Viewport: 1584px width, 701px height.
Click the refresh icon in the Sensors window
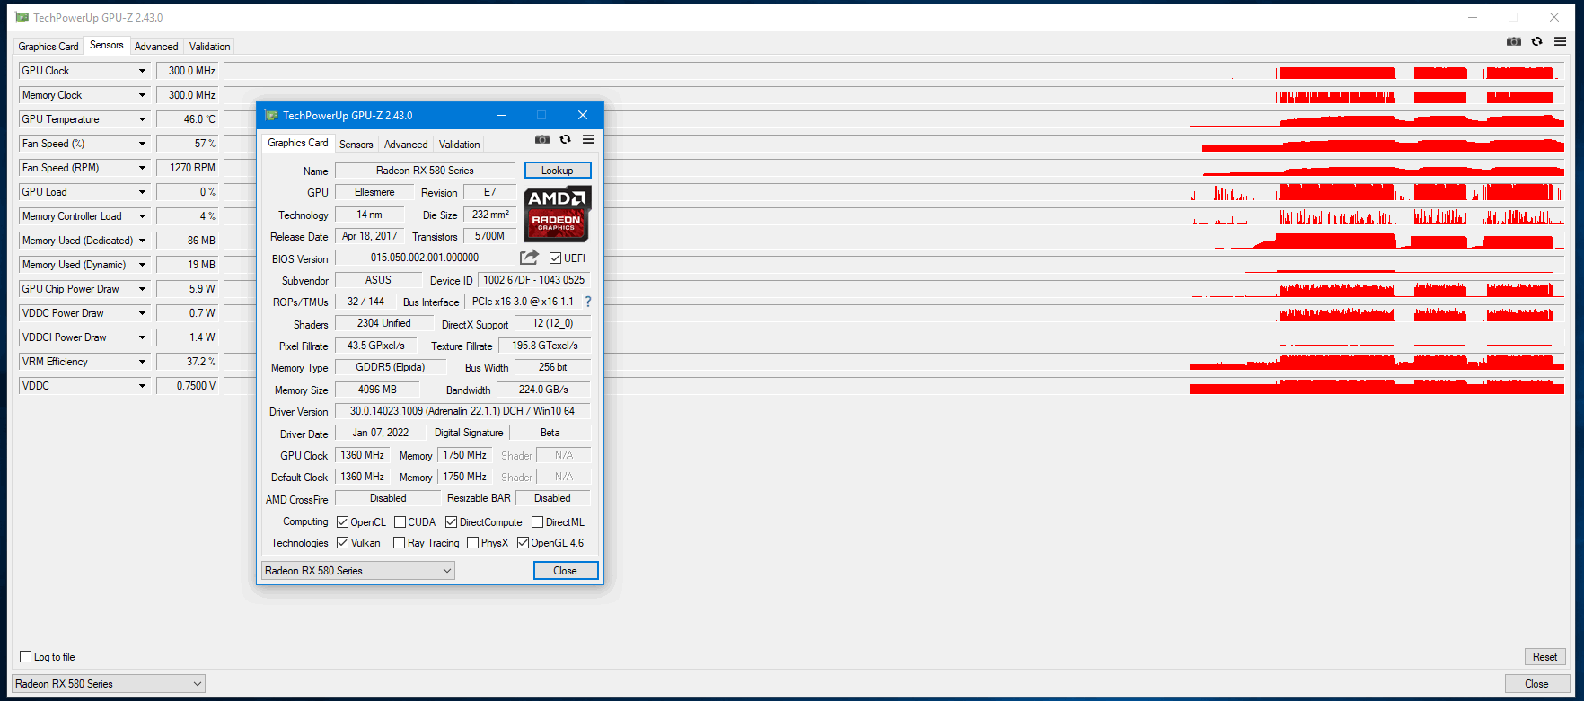1537,41
